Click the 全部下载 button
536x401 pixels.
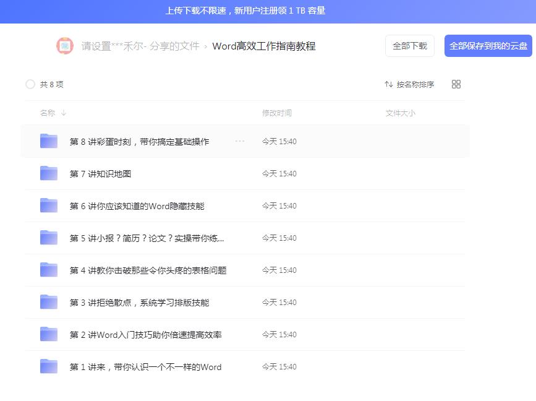[410, 46]
